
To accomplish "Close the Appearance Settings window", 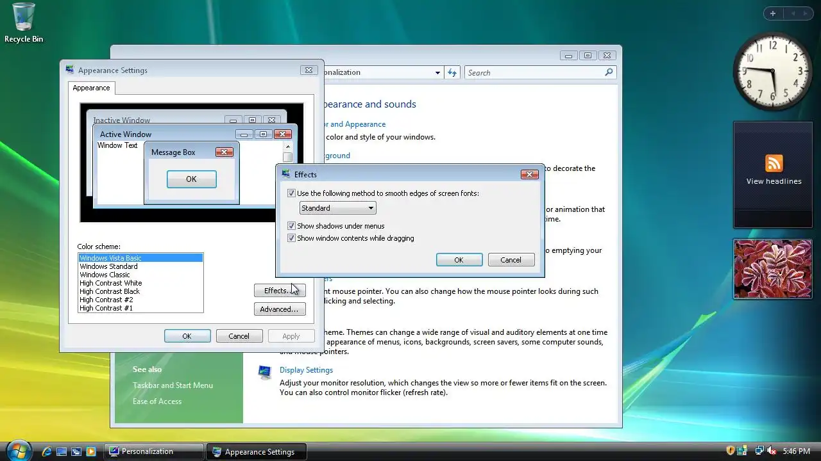I will coord(309,70).
